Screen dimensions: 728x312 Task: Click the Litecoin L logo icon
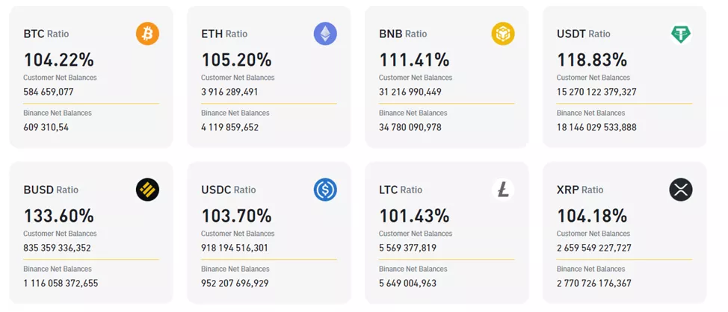[503, 190]
